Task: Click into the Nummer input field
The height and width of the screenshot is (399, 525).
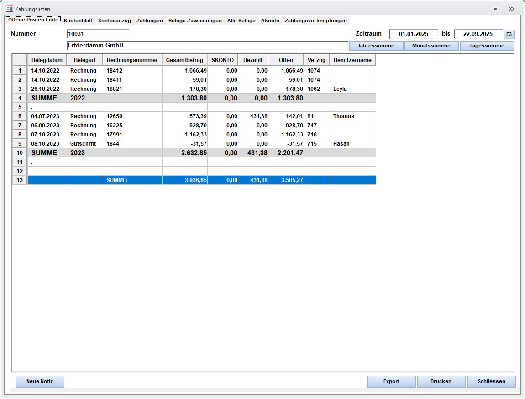Action: point(97,34)
